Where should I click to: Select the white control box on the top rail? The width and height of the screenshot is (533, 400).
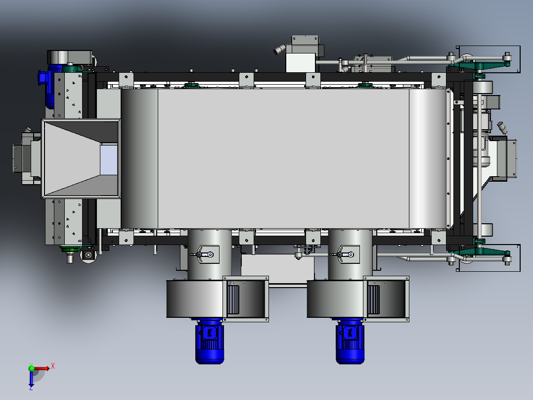point(301,62)
